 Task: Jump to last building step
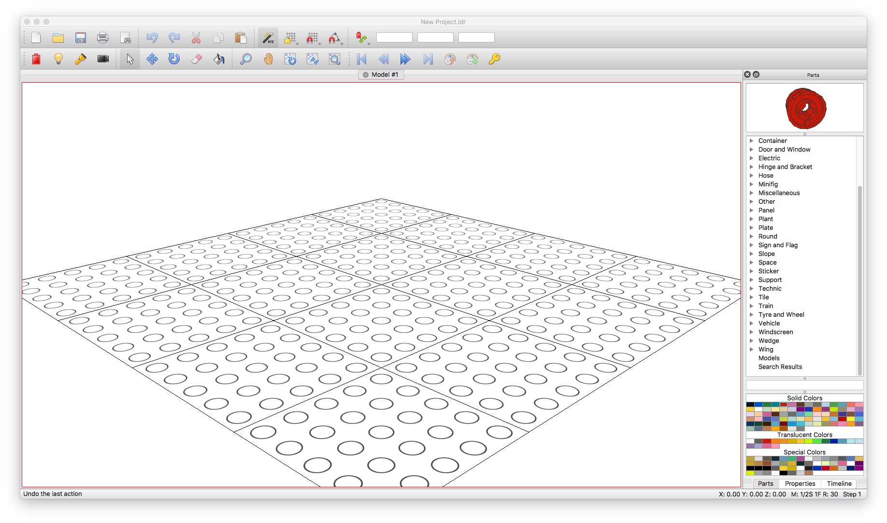(x=428, y=59)
